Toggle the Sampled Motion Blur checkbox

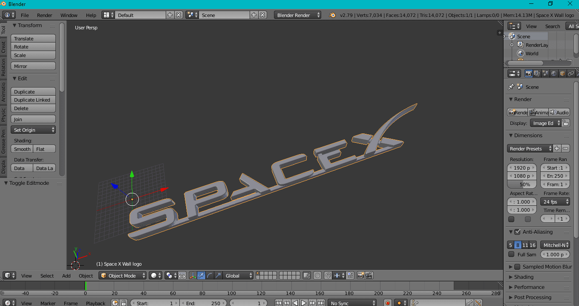(517, 266)
